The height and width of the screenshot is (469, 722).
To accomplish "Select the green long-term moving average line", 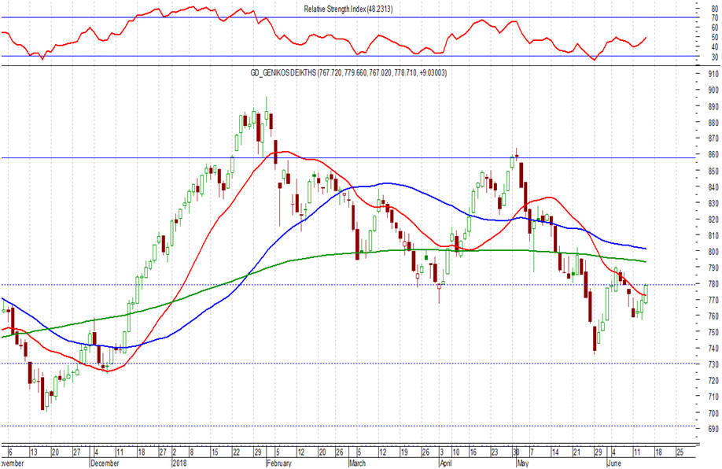I will click(x=322, y=257).
